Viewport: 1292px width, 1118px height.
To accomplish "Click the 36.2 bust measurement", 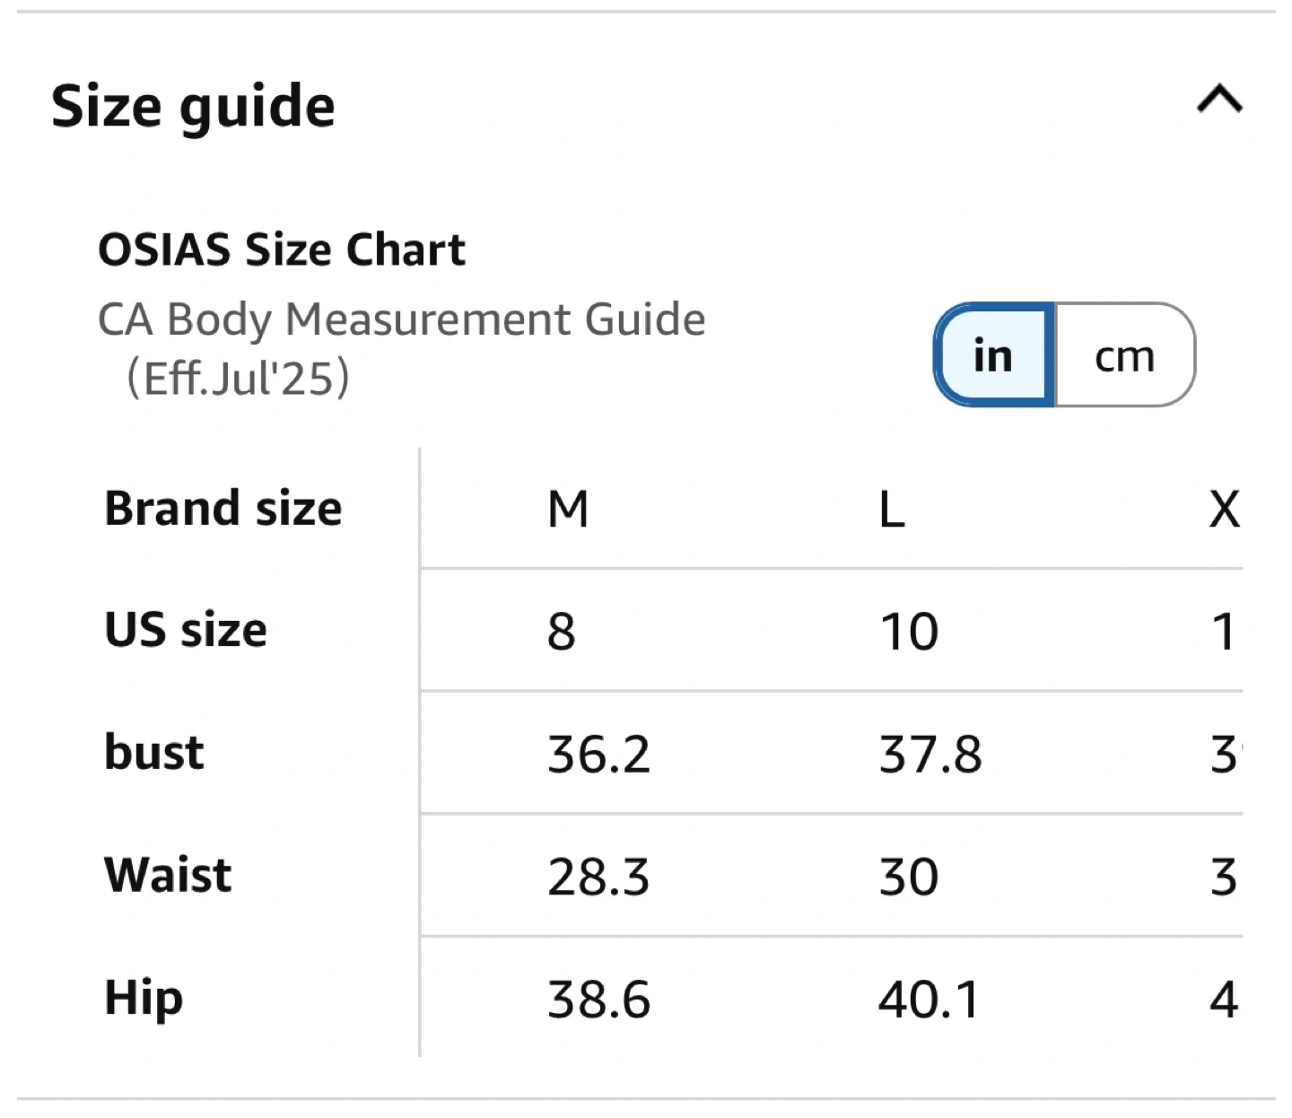I will tap(598, 754).
